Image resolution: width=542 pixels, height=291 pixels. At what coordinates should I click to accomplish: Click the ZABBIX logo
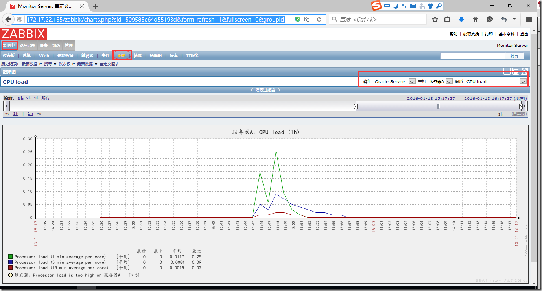pos(23,34)
